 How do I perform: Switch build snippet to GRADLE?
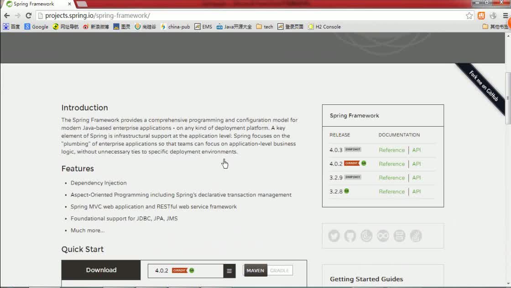tap(280, 270)
